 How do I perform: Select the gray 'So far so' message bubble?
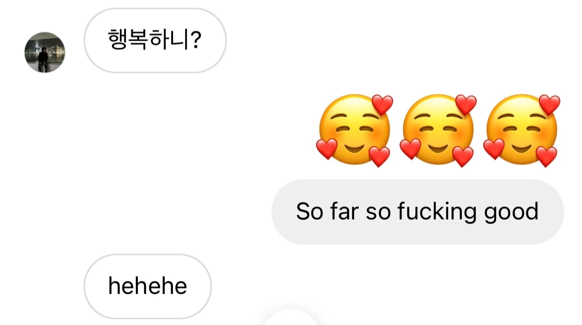tap(417, 212)
